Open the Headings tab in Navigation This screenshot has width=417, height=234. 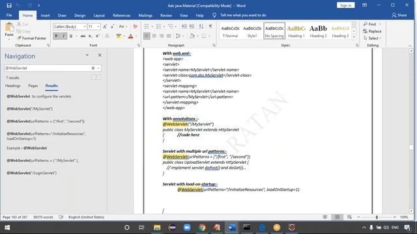tap(13, 86)
